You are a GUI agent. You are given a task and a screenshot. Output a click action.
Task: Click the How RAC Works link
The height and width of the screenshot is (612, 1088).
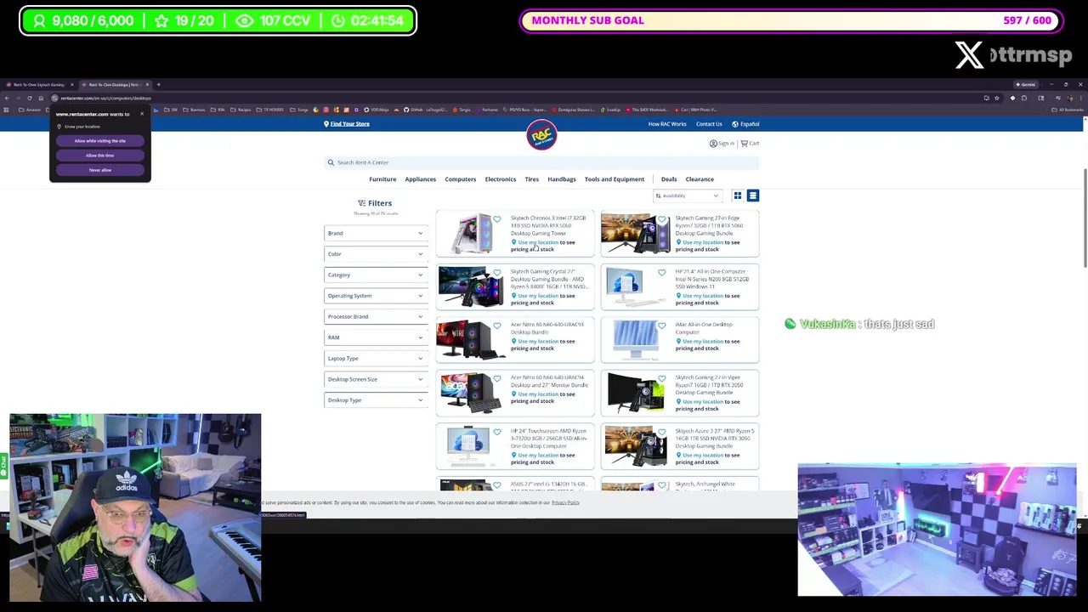667,124
